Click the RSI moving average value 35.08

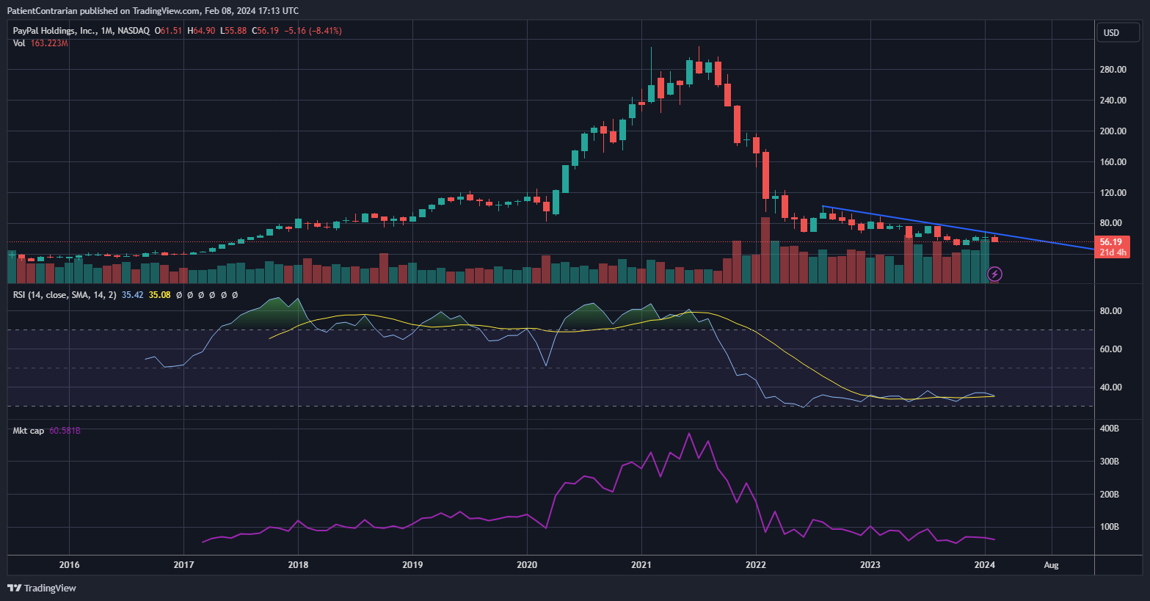tap(159, 295)
